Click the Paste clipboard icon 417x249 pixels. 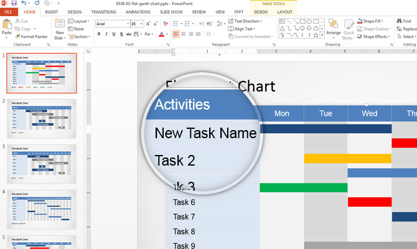7,24
